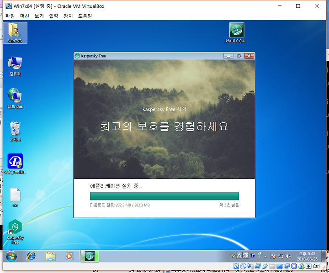The height and width of the screenshot is (273, 329).
Task: Maximize the VirtualBox VM window
Action: (x=298, y=6)
